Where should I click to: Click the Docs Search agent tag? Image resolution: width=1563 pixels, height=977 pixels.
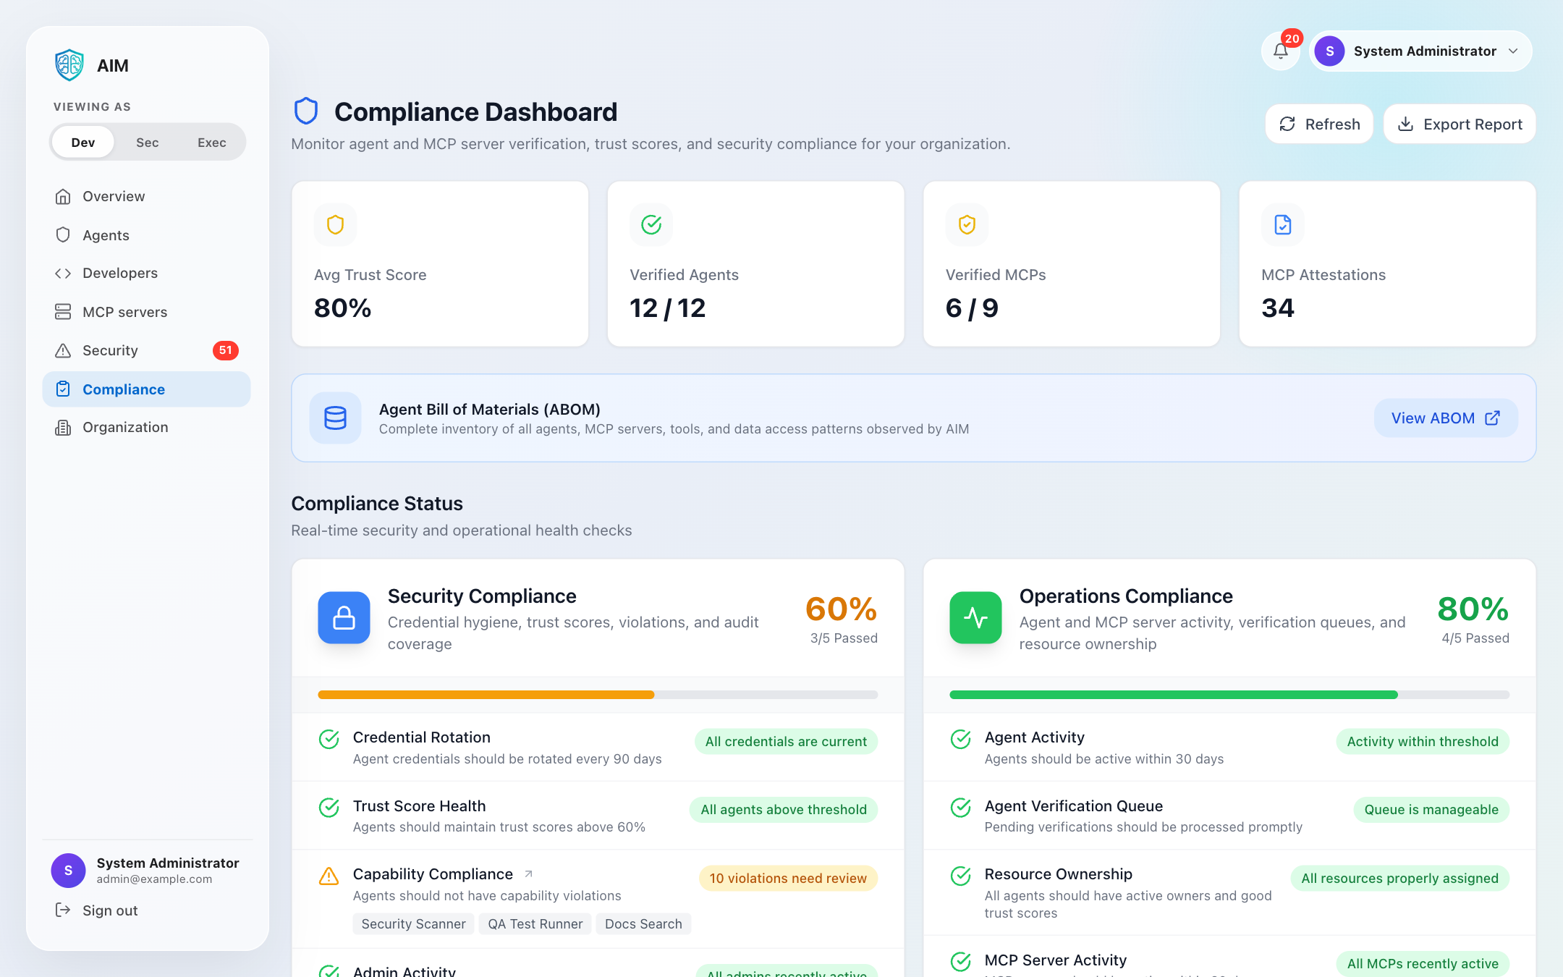click(x=643, y=924)
